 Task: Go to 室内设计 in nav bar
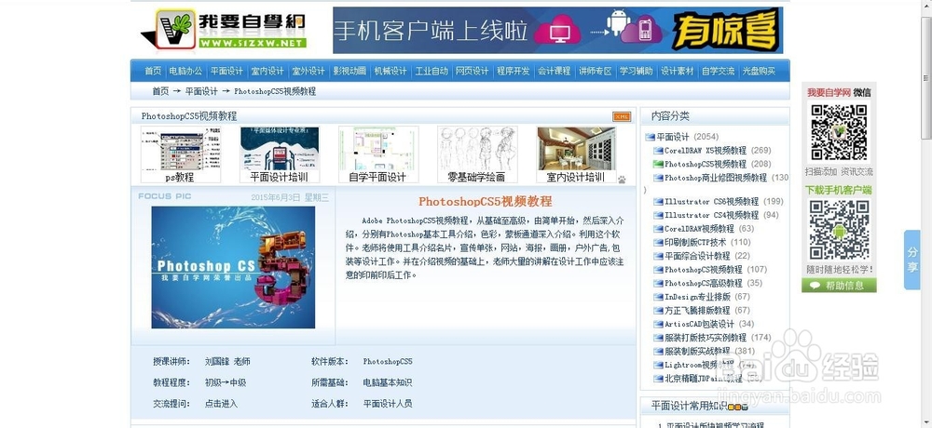click(267, 72)
